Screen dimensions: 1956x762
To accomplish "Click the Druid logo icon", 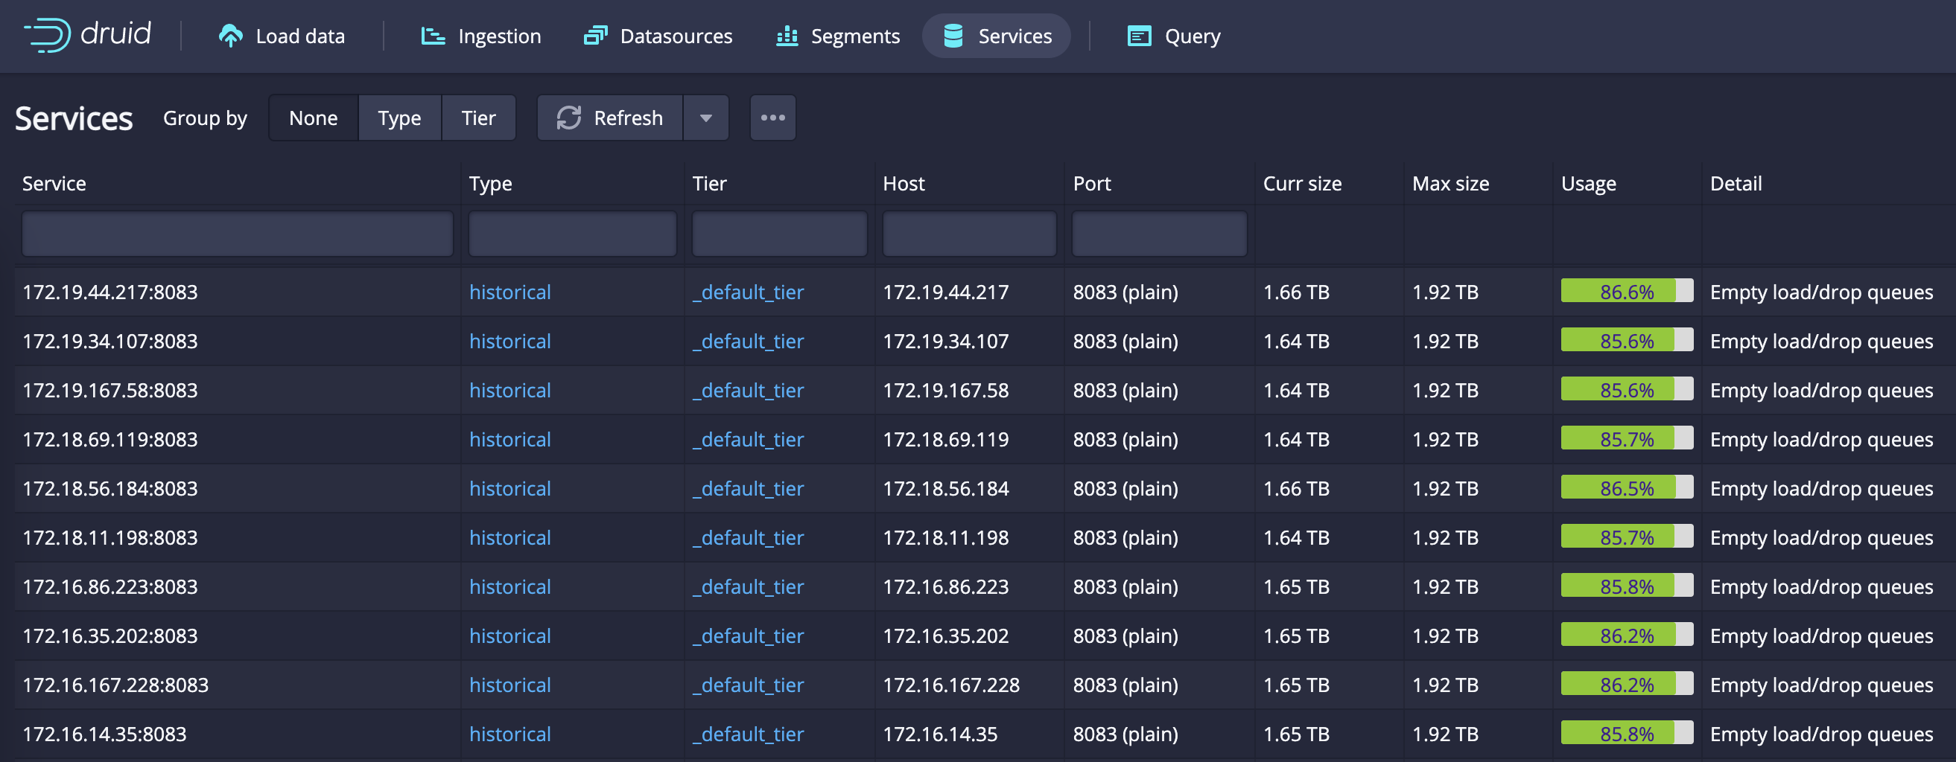I will pyautogui.click(x=47, y=35).
